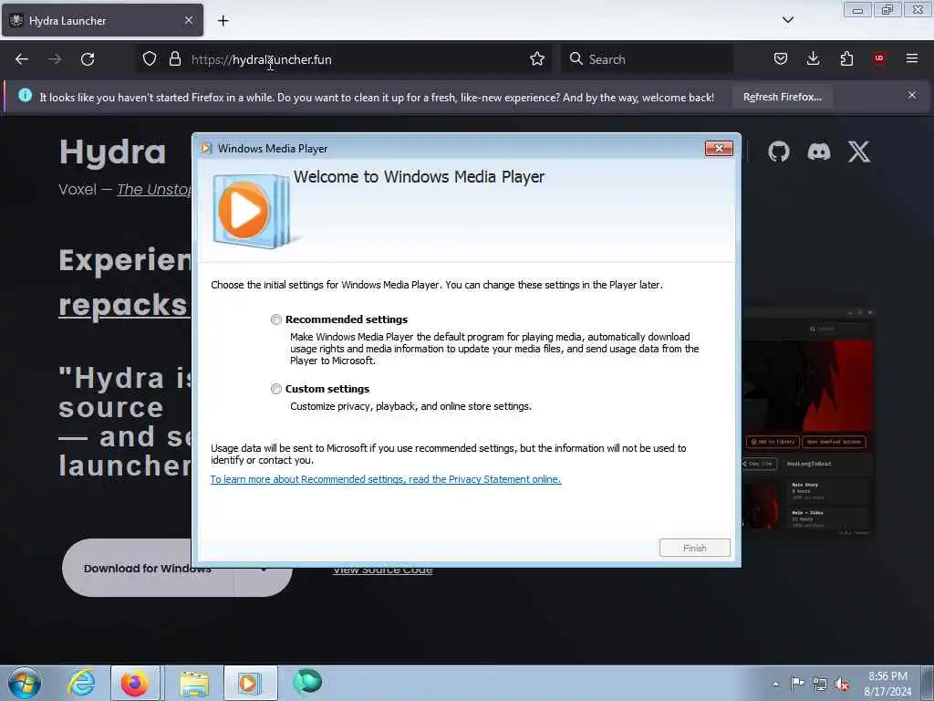This screenshot has height=701, width=934.
Task: Bookmark this page with star icon
Action: coord(536,59)
